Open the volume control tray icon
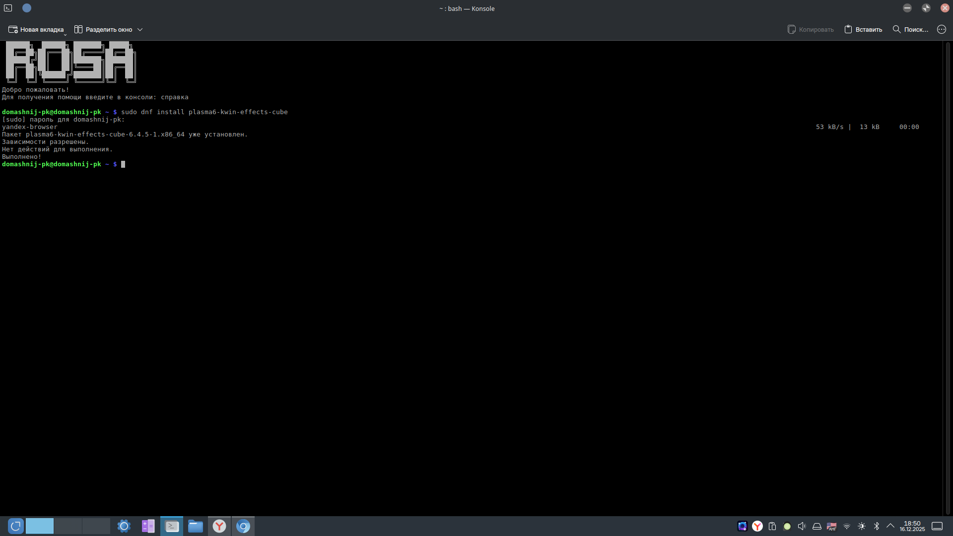The image size is (953, 536). [x=802, y=526]
